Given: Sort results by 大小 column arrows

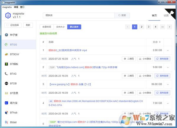Looking at the screenshot, I should pos(160,42).
